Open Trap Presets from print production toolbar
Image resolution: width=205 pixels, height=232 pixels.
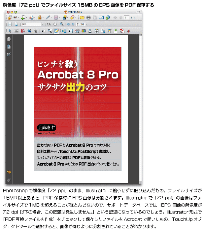point(64,31)
